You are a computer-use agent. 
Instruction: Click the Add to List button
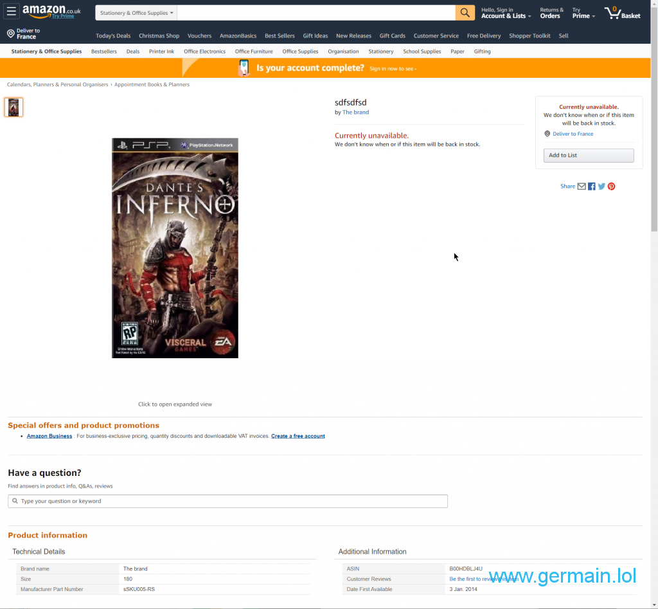click(x=588, y=156)
